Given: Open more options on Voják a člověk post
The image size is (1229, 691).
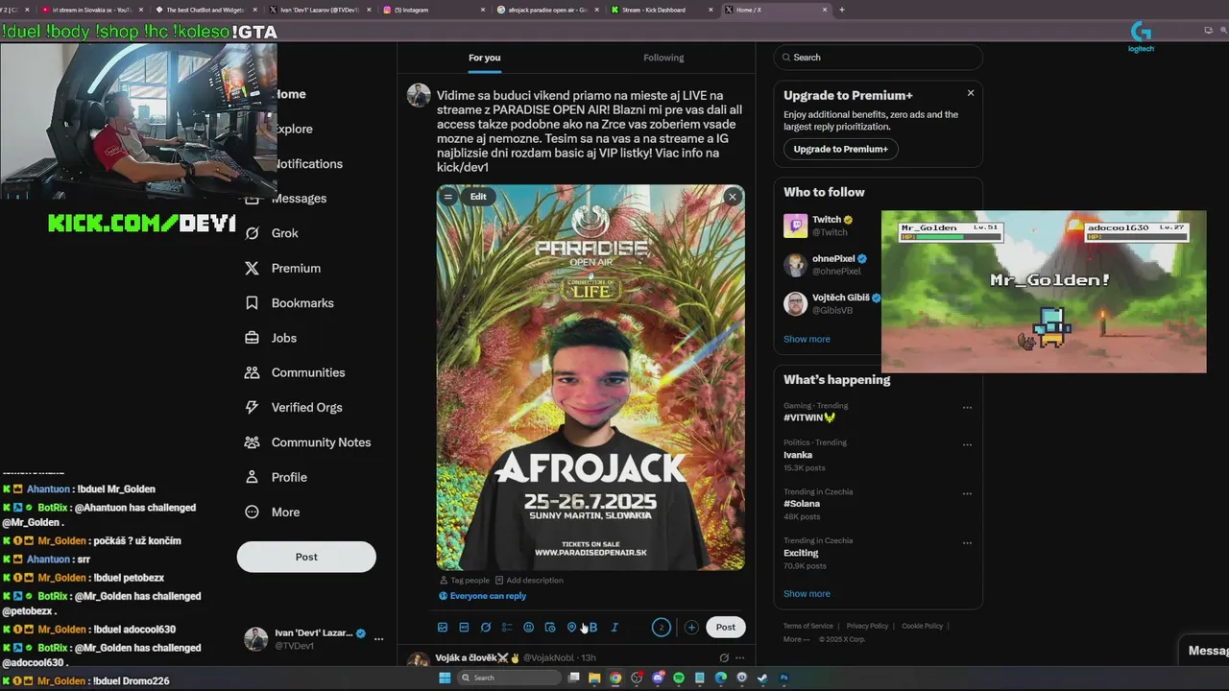Looking at the screenshot, I should tap(739, 658).
